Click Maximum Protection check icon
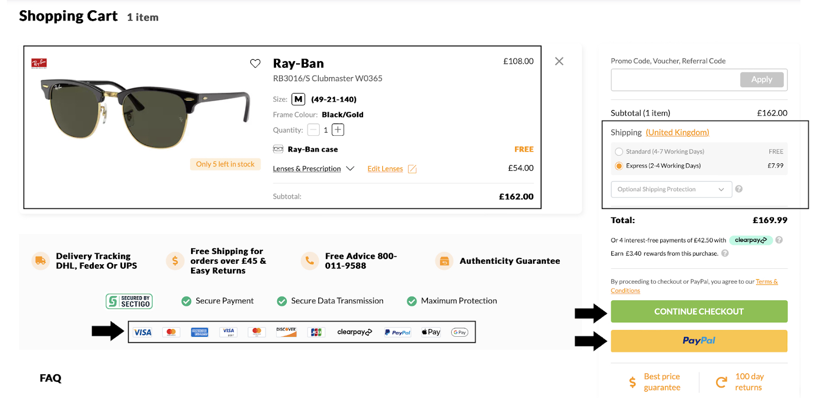 411,301
